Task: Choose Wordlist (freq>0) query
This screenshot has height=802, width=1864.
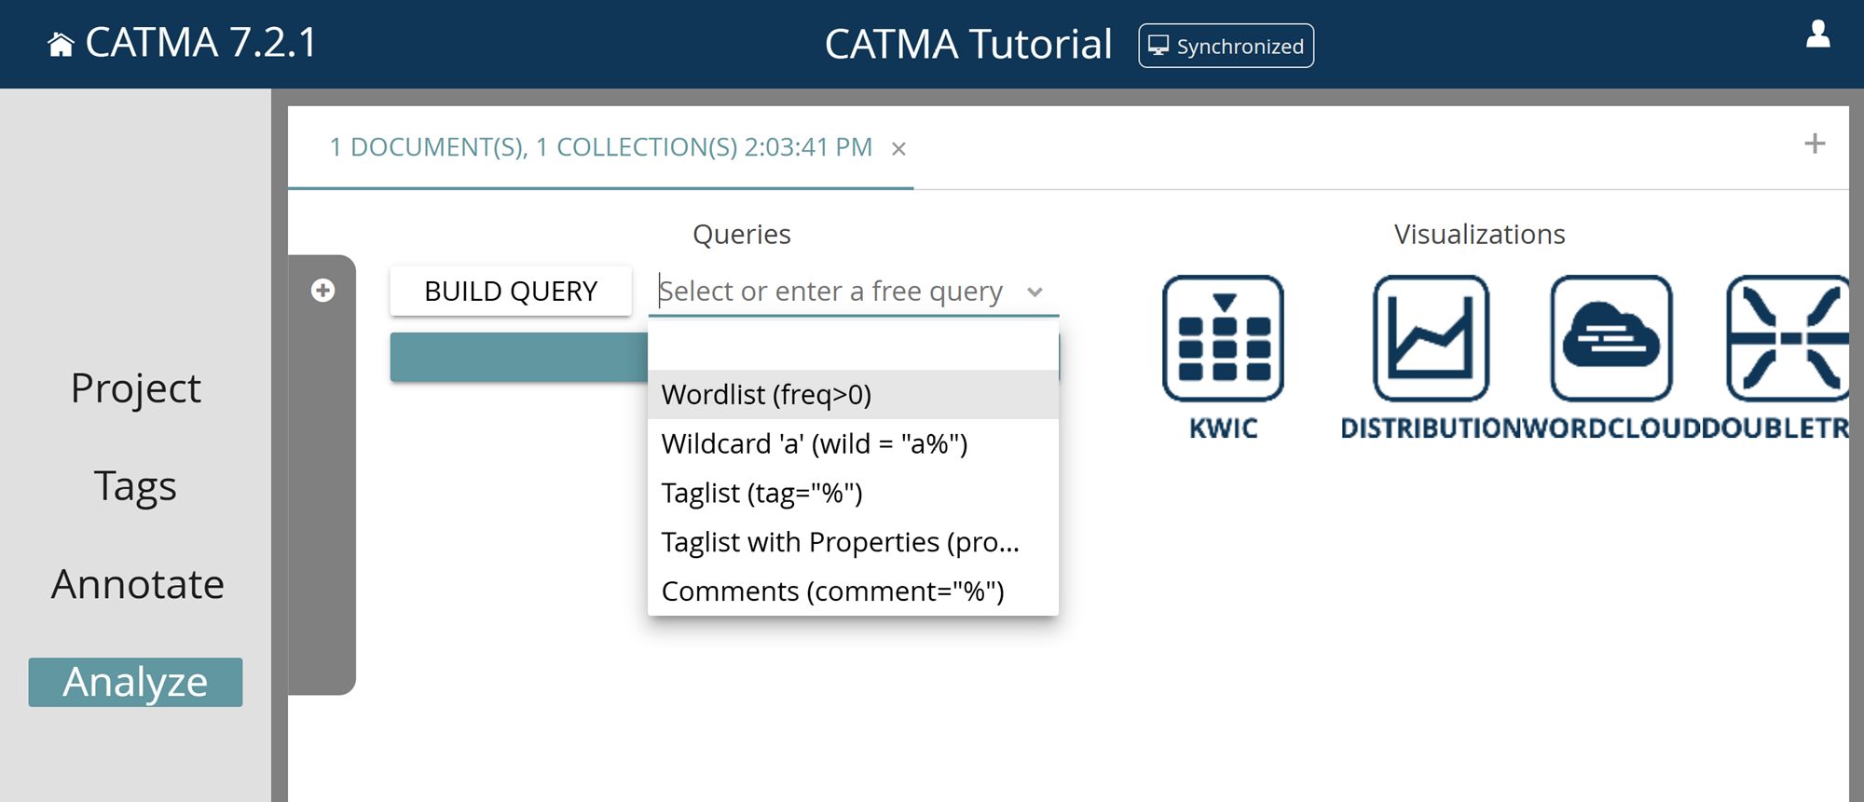Action: pos(853,395)
